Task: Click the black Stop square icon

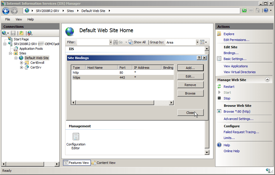Action: 219,98
